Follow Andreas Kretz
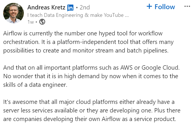This screenshot has width=195, height=129. [161, 7]
